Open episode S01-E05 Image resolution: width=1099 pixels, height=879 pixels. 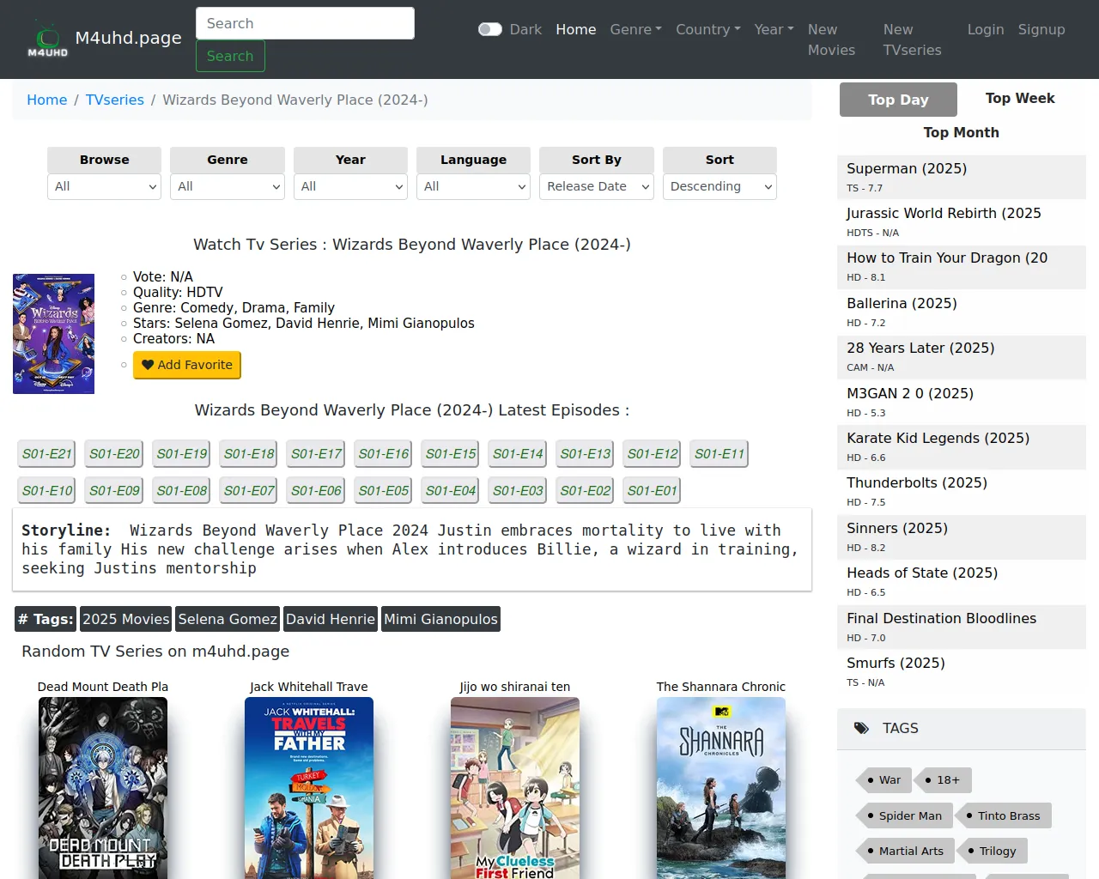click(x=384, y=491)
